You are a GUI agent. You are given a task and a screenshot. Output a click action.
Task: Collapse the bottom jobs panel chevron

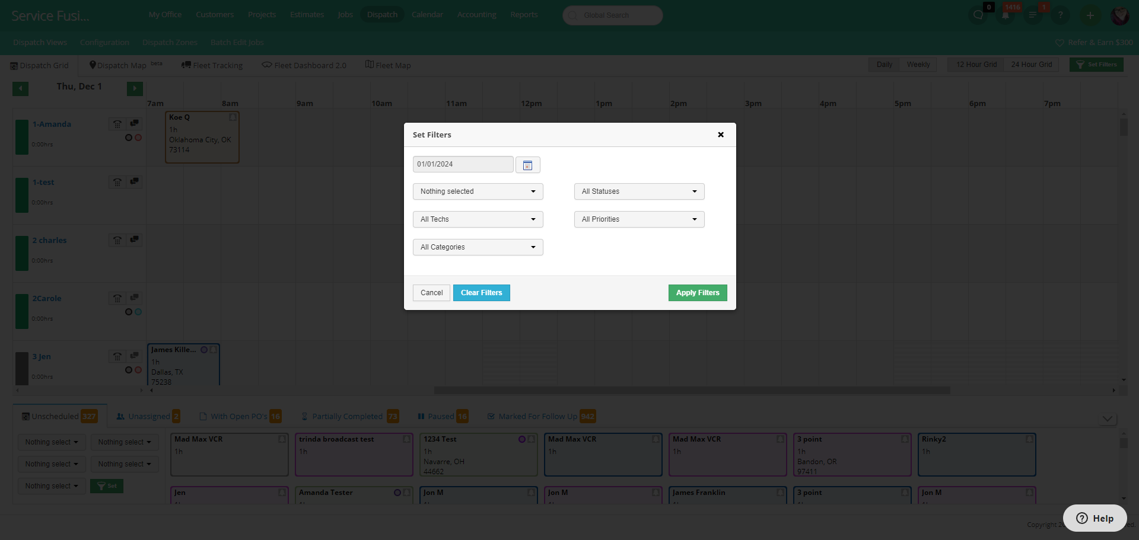[1107, 418]
